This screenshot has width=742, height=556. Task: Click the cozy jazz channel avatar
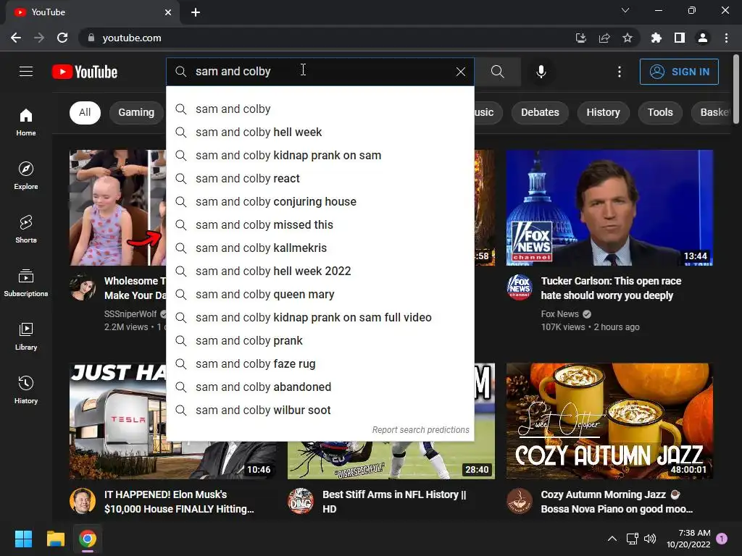(520, 501)
